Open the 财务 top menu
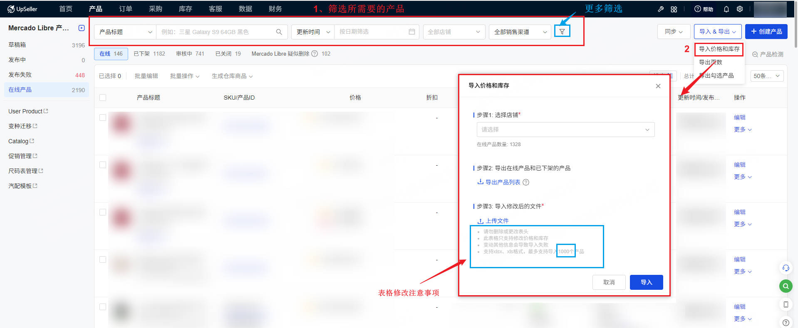Screen dimensions: 798x328 (x=275, y=9)
